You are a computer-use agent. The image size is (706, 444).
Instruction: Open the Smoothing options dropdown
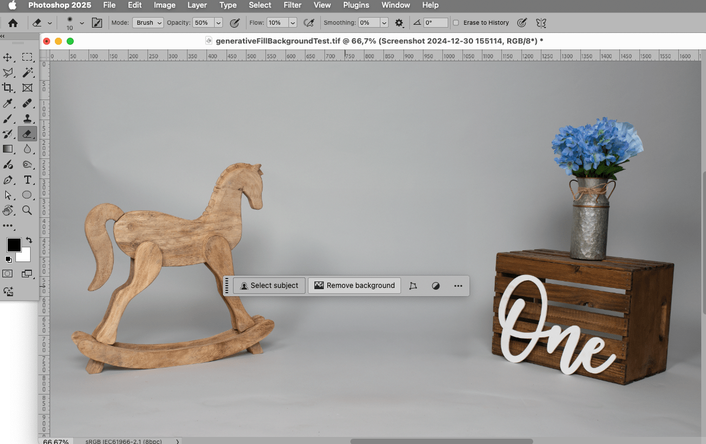[383, 22]
